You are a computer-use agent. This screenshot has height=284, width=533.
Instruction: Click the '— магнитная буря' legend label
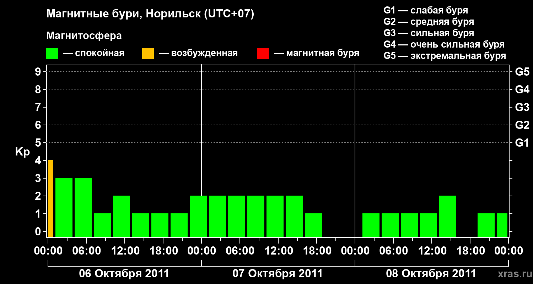coord(317,53)
